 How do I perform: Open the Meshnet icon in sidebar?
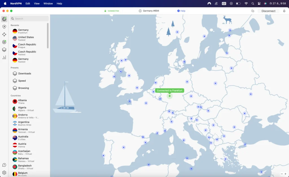[x=4, y=34]
